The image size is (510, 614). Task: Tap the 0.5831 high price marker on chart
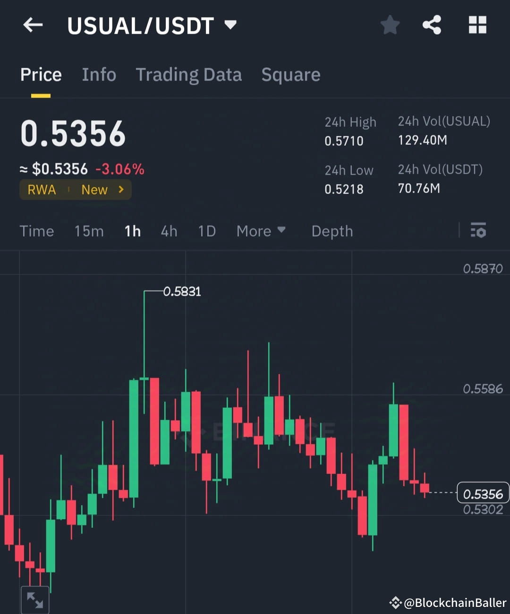(x=182, y=291)
